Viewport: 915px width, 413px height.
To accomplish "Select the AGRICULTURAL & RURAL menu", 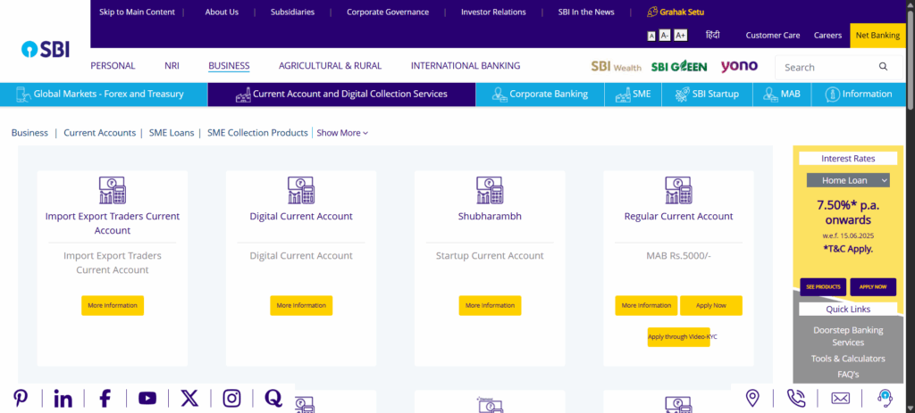I will [x=331, y=66].
